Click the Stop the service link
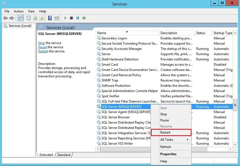Image resolution: width=240 pixels, height=166 pixels. click(x=42, y=43)
